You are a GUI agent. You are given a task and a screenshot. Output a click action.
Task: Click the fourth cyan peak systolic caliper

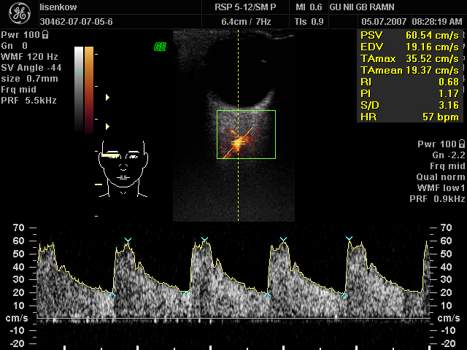pos(349,238)
